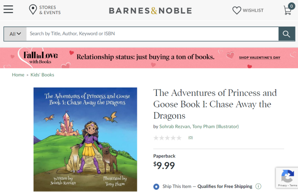This screenshot has height=192, width=298.
Task: Click the free shipping info icon
Action: click(258, 186)
